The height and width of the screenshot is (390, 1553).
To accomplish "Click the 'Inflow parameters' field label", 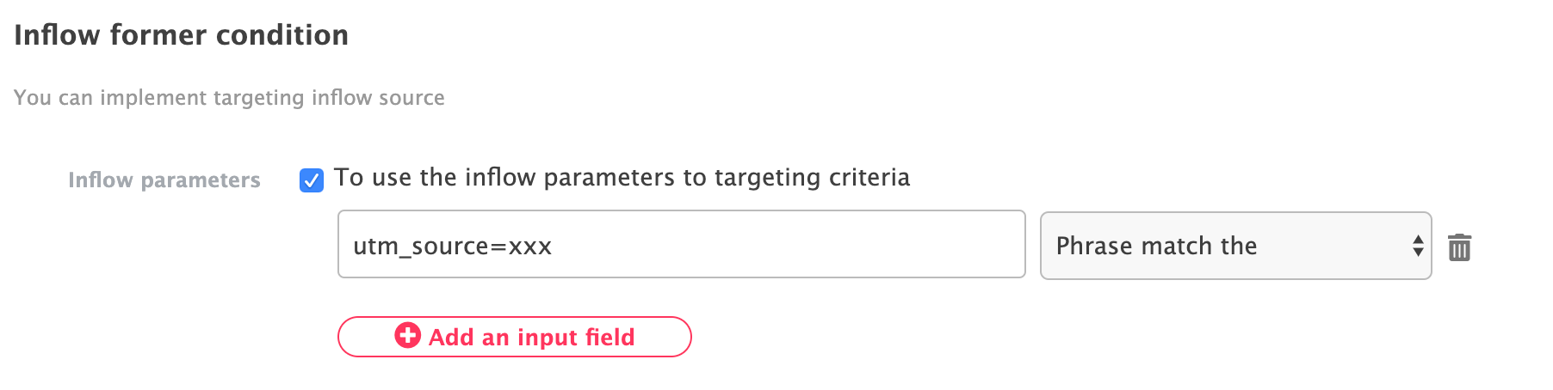I will pos(164,180).
